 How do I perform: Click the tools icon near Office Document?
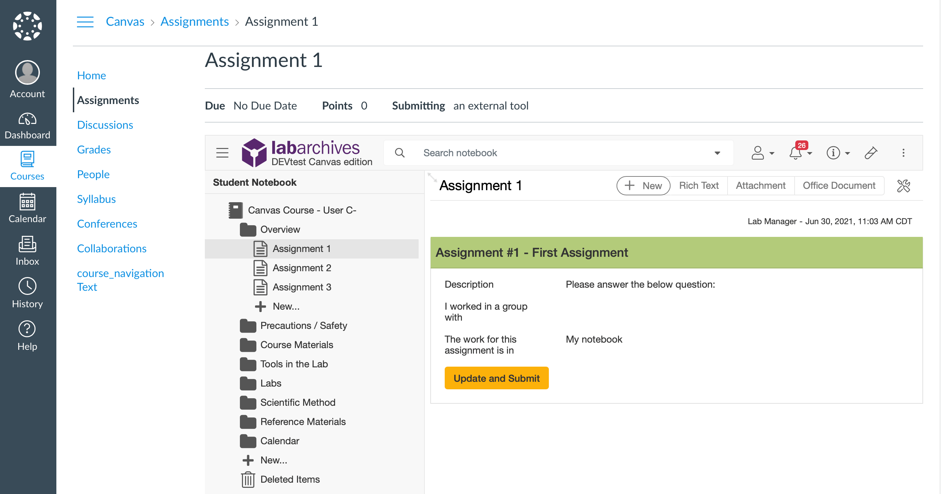904,185
